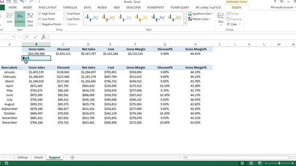The image size is (296, 166).
Task: Switch to Page Break Preview view
Action: [x=260, y=163]
